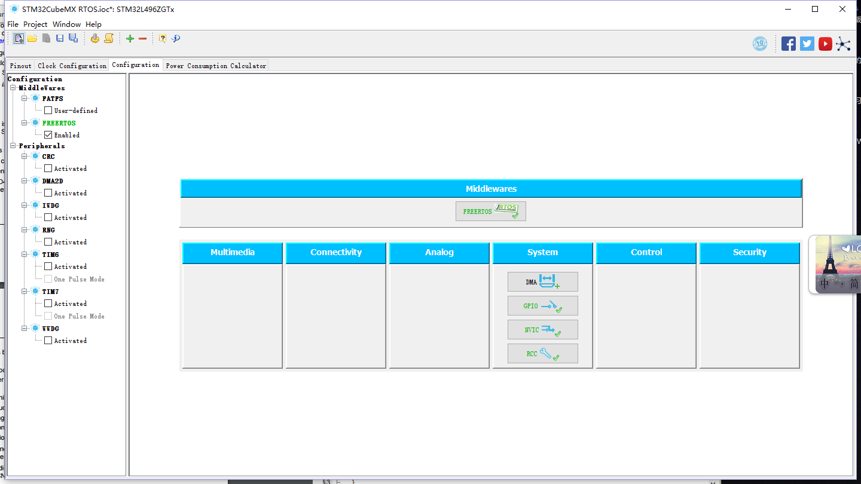Collapse the IWDG tree node
Viewport: 861px width, 484px height.
(x=25, y=205)
